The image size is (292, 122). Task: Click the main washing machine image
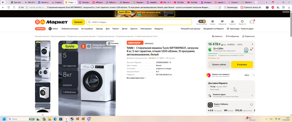coord(87,78)
